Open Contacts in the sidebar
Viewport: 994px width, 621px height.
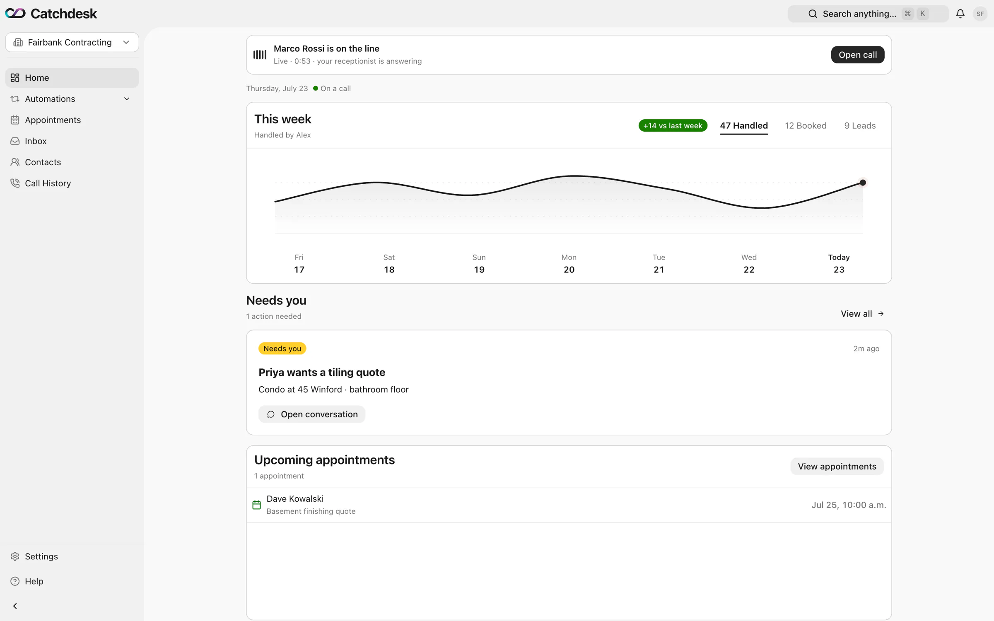pyautogui.click(x=72, y=162)
